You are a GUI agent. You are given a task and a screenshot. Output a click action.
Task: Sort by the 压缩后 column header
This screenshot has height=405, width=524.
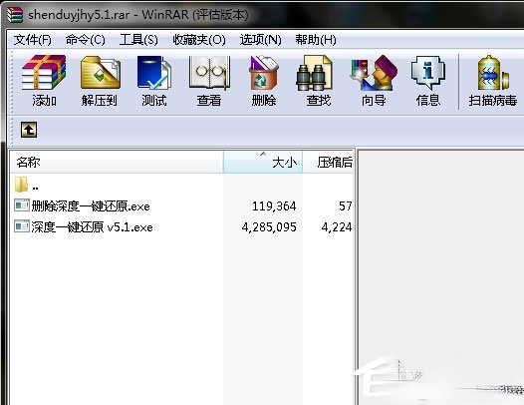tap(328, 163)
